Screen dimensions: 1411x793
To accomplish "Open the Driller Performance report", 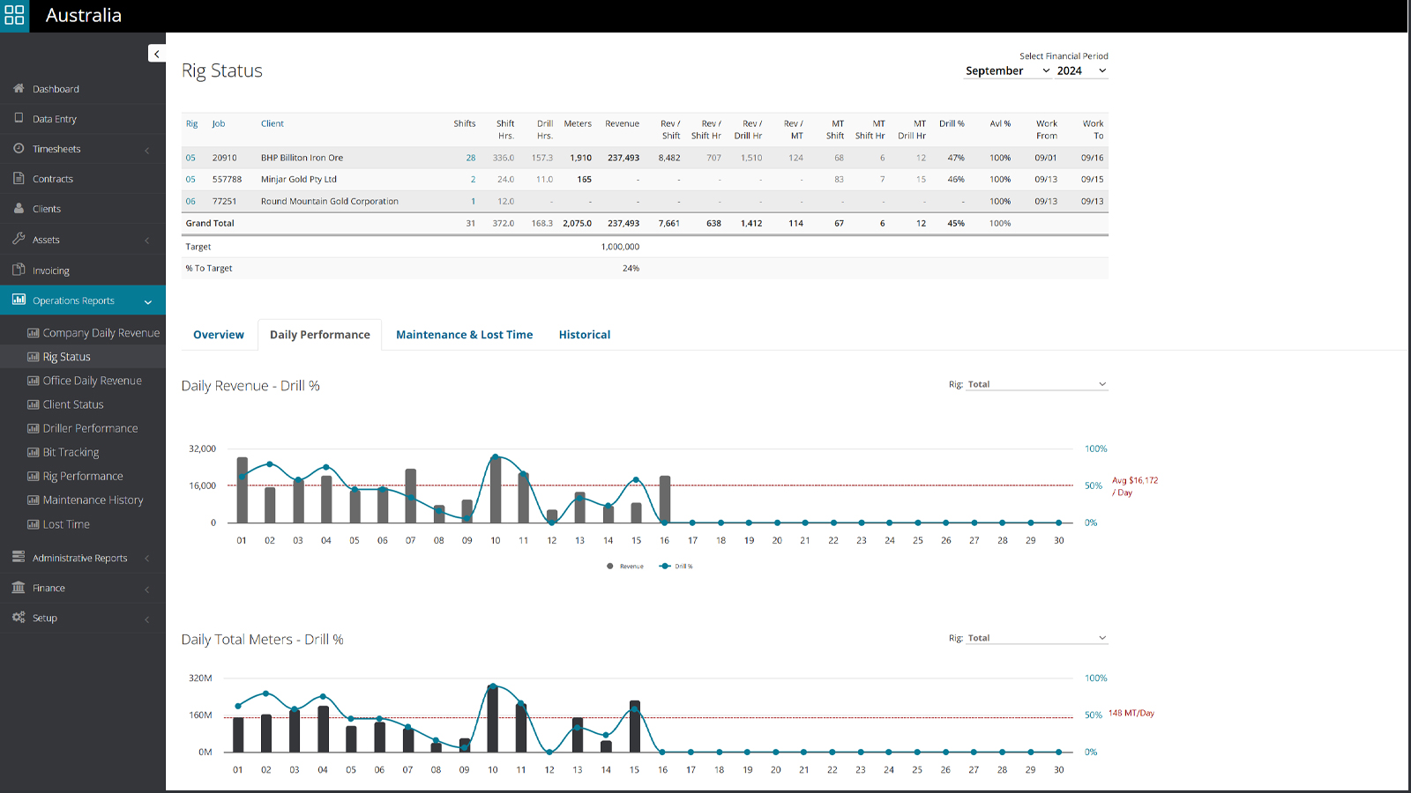I will [x=90, y=428].
